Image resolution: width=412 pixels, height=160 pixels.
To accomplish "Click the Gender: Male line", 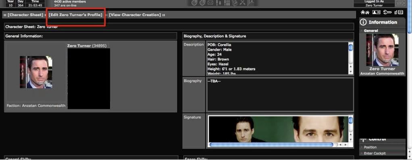I will [219, 50].
